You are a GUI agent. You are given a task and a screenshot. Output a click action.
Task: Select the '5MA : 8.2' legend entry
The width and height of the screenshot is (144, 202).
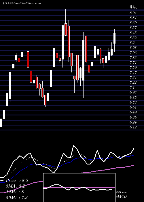pos(15,186)
